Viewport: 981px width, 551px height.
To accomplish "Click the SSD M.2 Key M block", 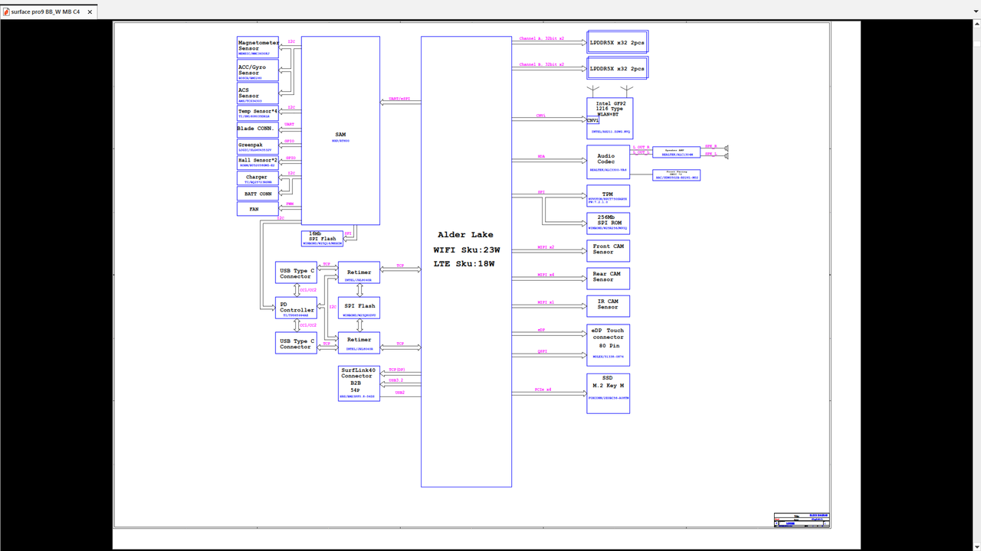I will point(608,393).
